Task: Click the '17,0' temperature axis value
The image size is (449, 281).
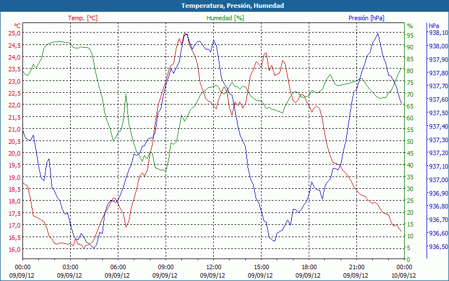Action: point(14,225)
